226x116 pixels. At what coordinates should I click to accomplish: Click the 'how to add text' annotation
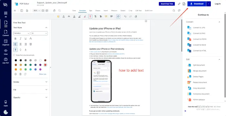point(131,70)
